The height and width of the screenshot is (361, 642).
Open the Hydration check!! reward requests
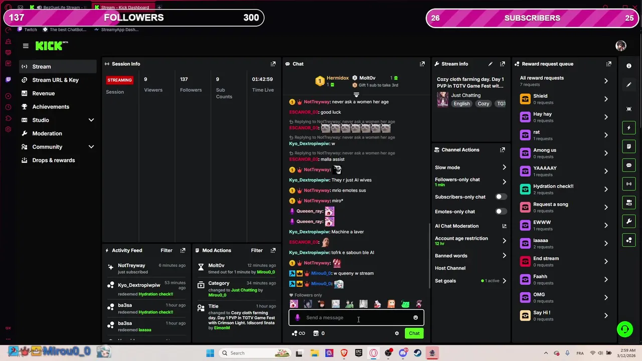[x=564, y=189]
